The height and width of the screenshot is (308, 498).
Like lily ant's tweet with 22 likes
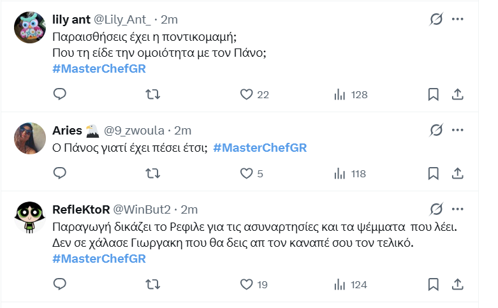247,94
